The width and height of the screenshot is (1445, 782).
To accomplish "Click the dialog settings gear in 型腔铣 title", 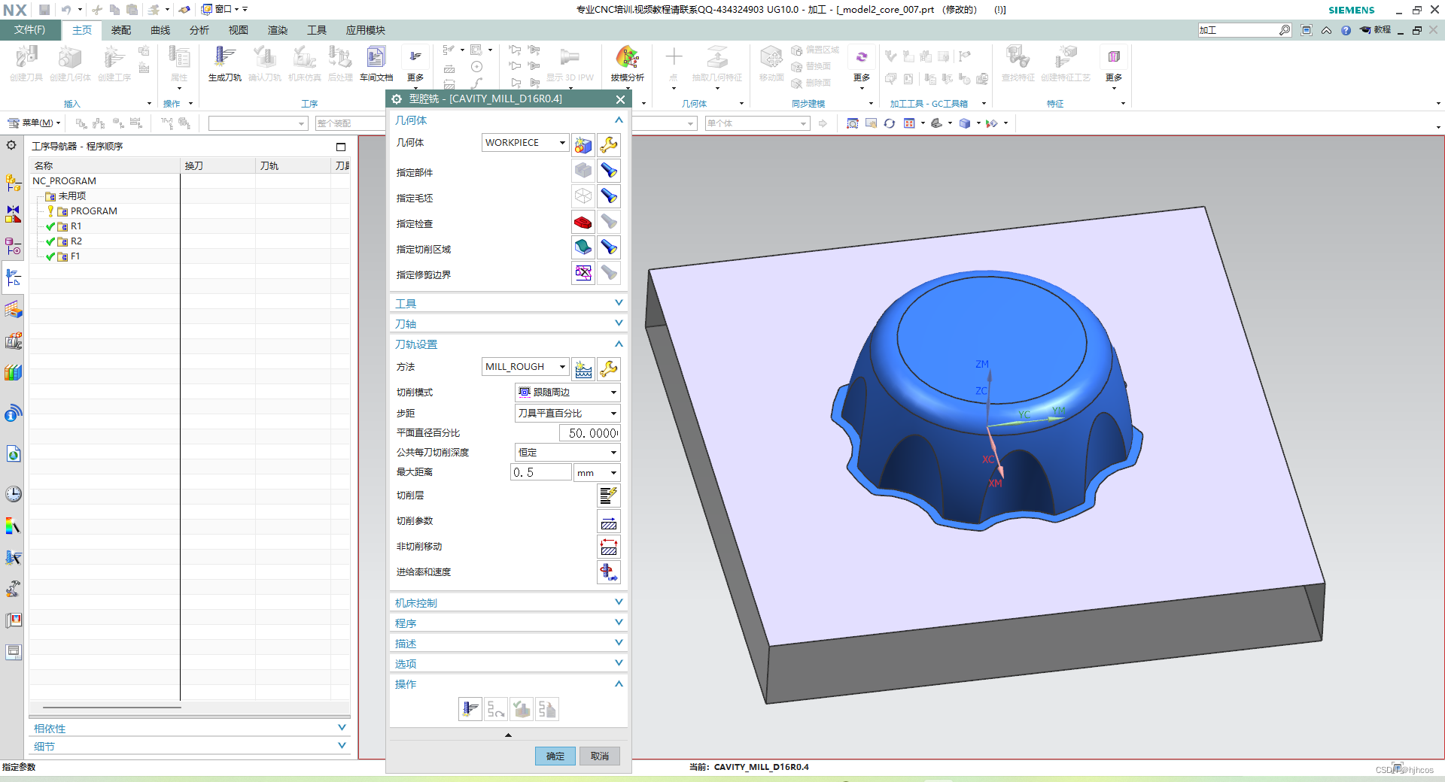I will point(397,99).
